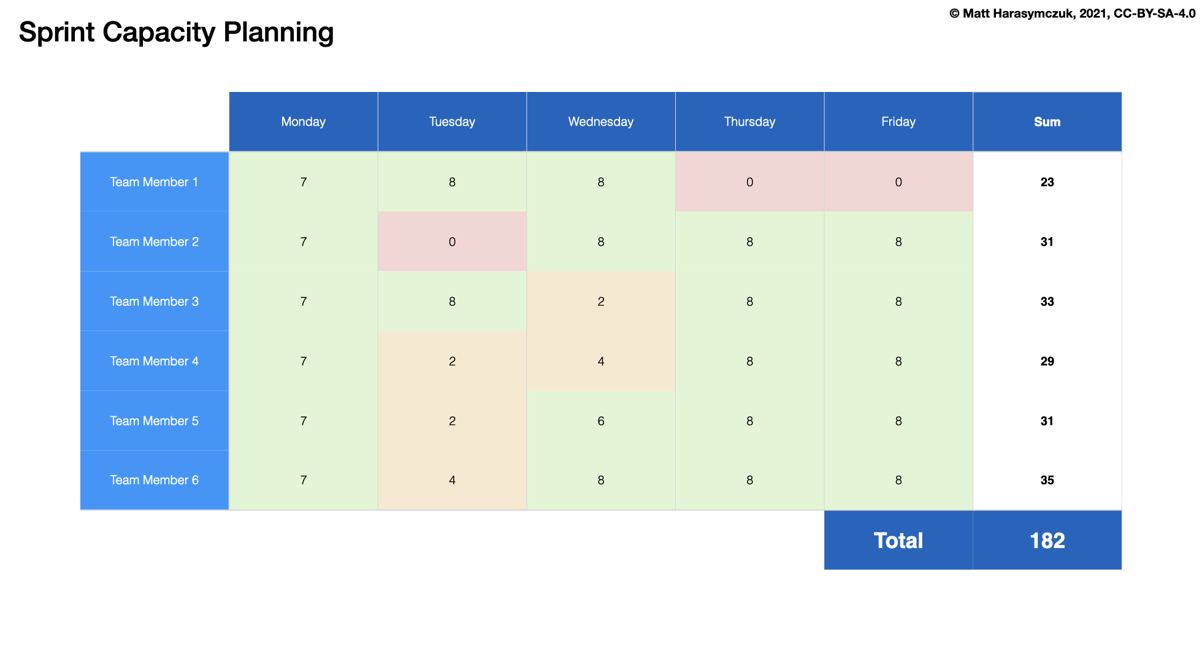Select the Team Member 6 row label

coord(154,480)
